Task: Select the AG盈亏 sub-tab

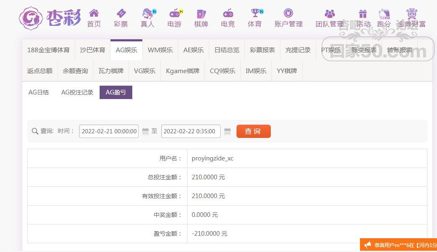Action: [x=116, y=92]
